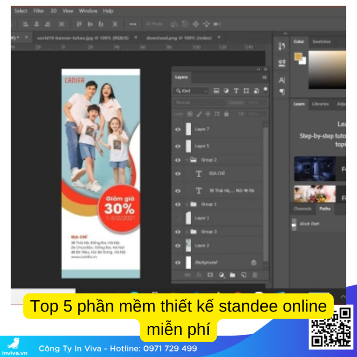
Task: Hide the ĐỊA CHỈ text layer
Action: pos(178,174)
